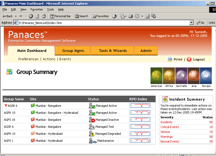Click the Managed Degraded warning status icon

pyautogui.click(x=92, y=134)
